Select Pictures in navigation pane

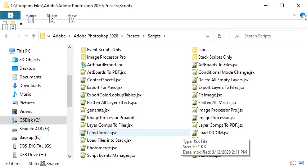click(27, 103)
